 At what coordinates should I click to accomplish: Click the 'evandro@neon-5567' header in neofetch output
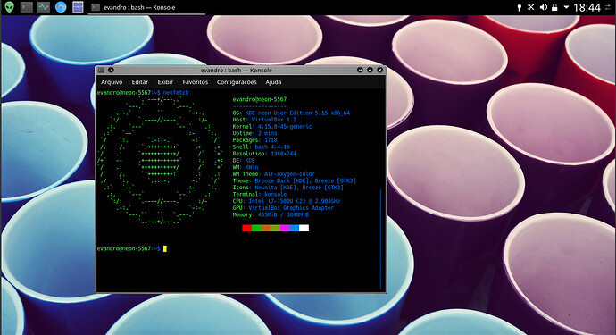click(x=260, y=99)
